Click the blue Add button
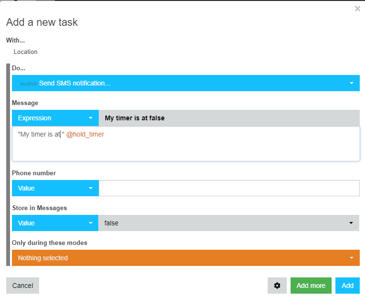The height and width of the screenshot is (297, 365). 347,286
